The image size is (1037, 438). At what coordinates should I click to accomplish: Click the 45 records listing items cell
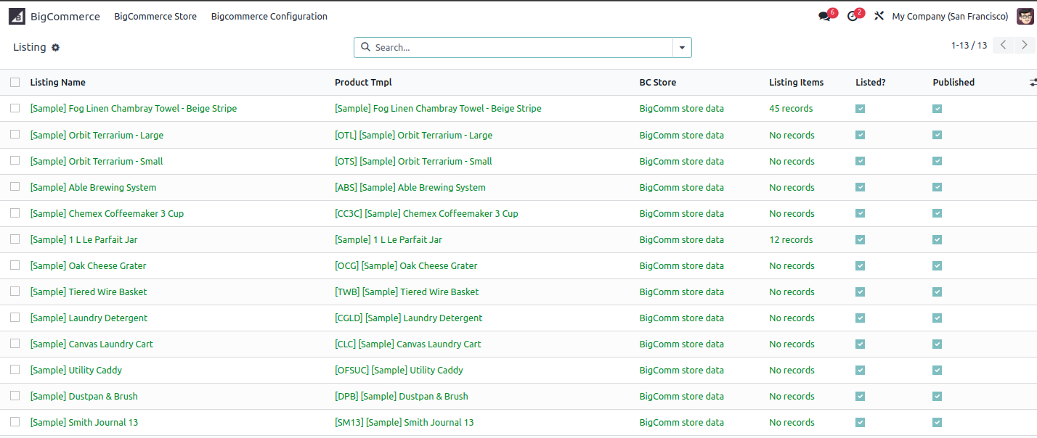pos(791,109)
